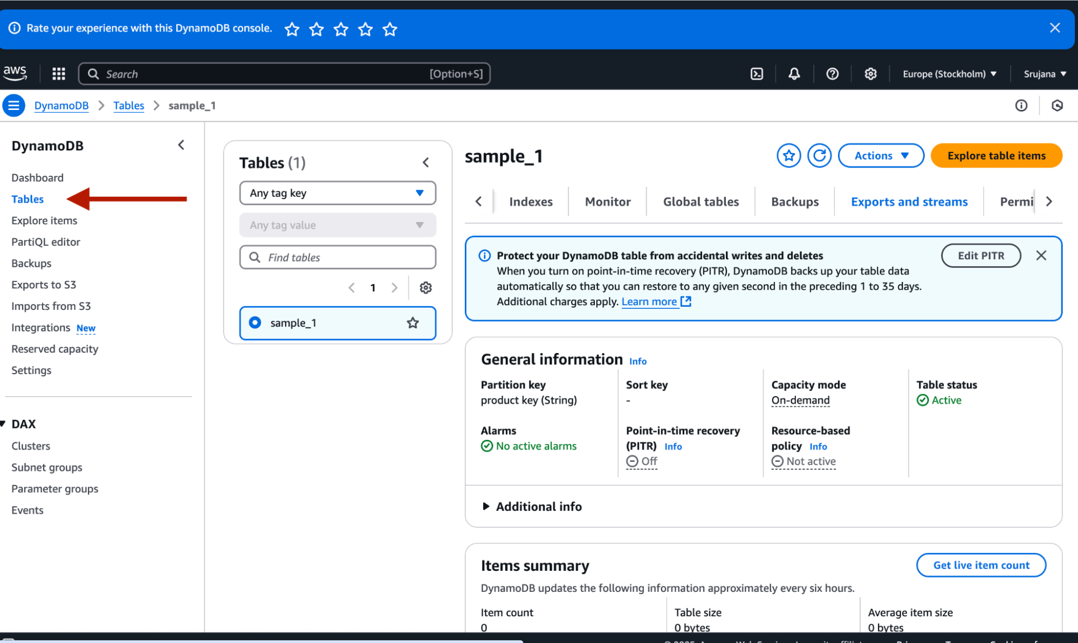Open the Permissions tab
Viewport: 1078px width, 643px height.
1016,202
